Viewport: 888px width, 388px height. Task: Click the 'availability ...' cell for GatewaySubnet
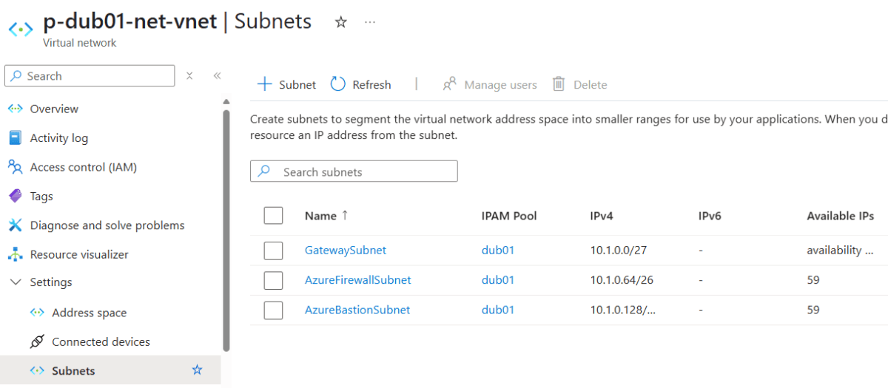pos(840,251)
